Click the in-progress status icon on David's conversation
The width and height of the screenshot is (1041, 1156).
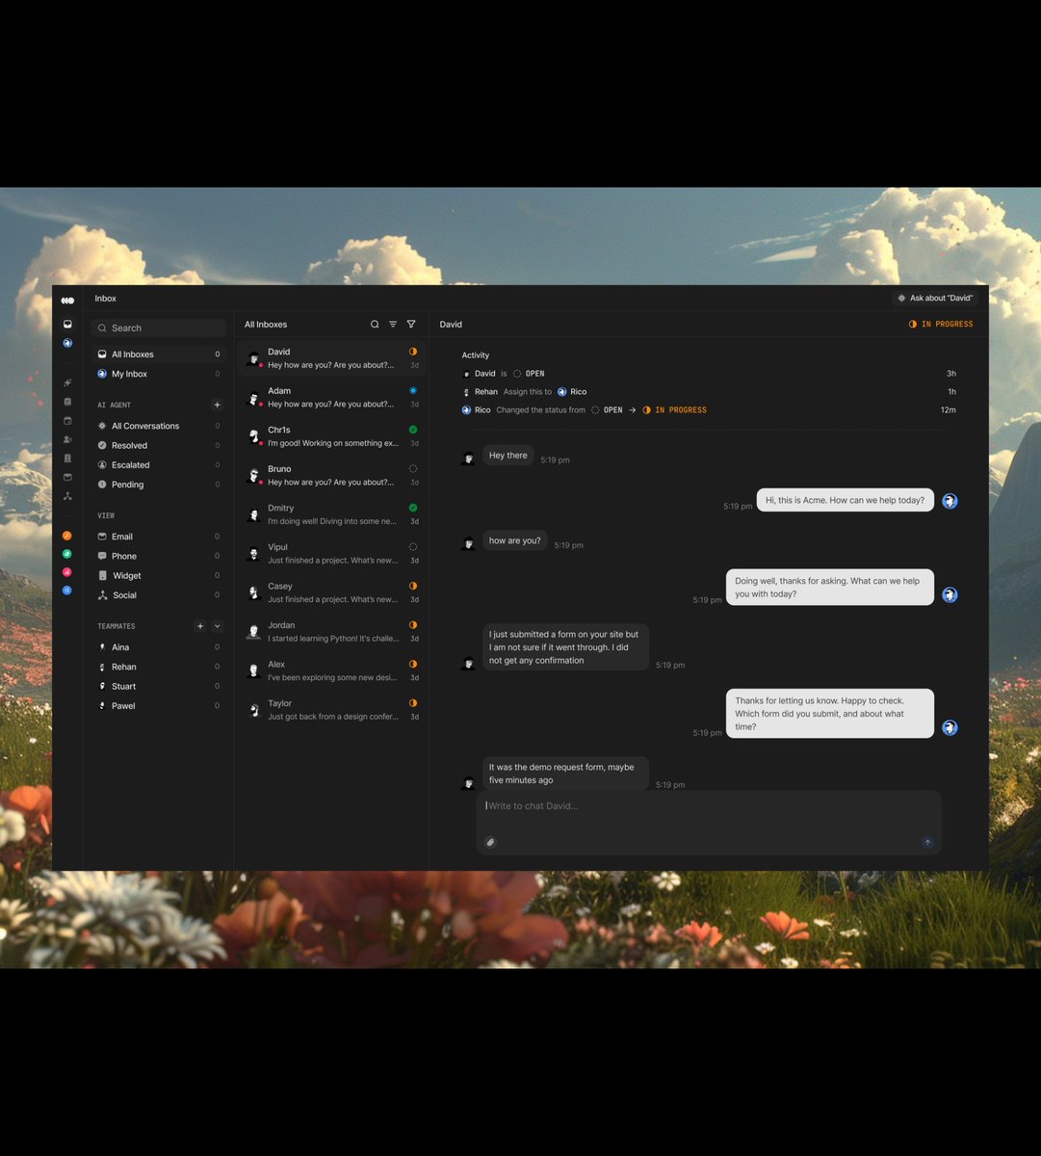[x=413, y=352]
